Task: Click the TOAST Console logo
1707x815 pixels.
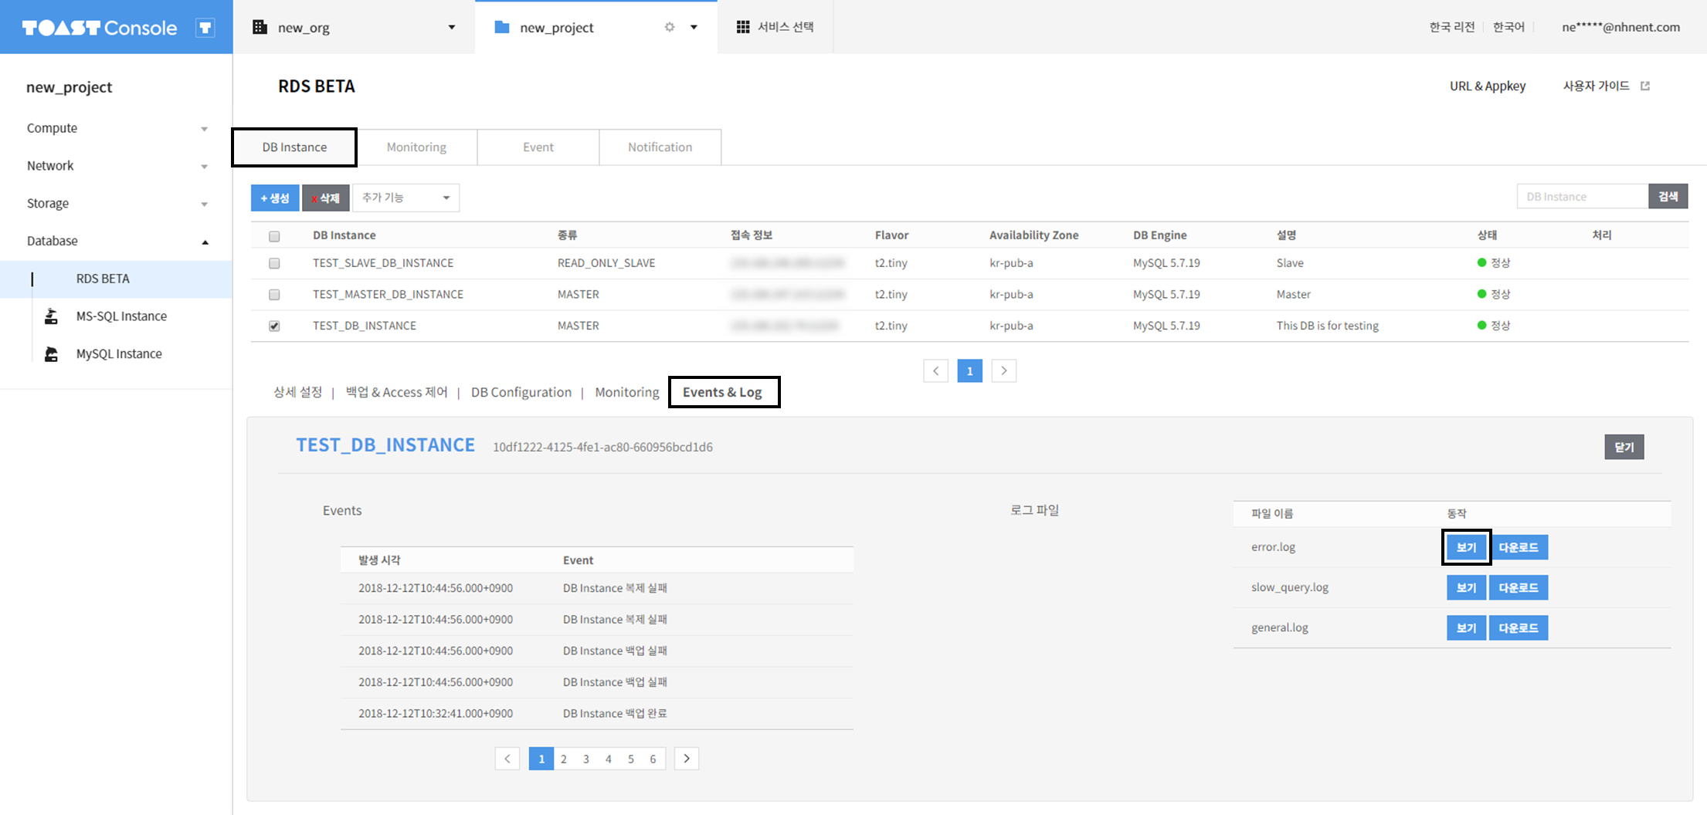Action: (100, 28)
